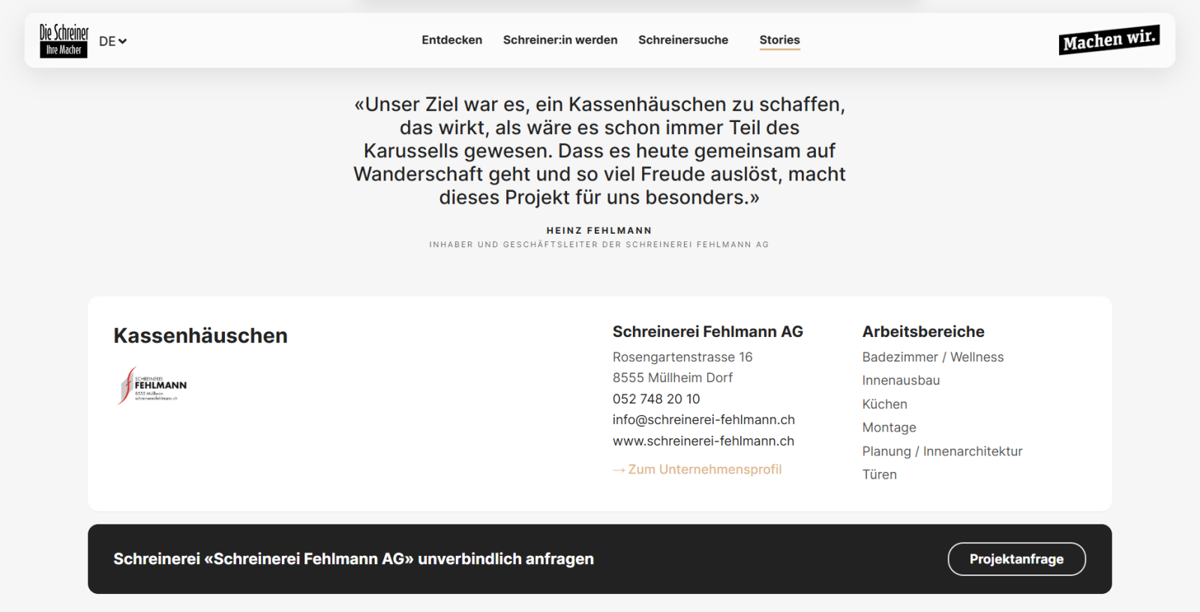
Task: Open the DE language dropdown
Action: coord(112,41)
